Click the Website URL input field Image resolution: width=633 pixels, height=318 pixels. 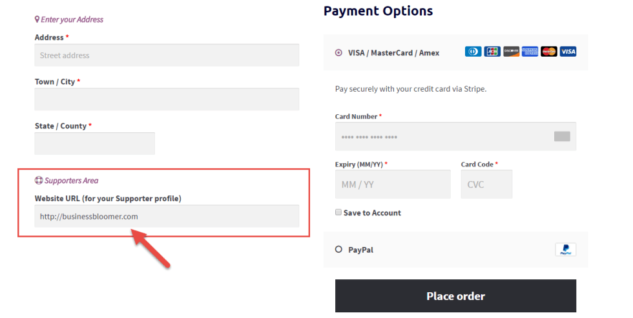click(167, 216)
